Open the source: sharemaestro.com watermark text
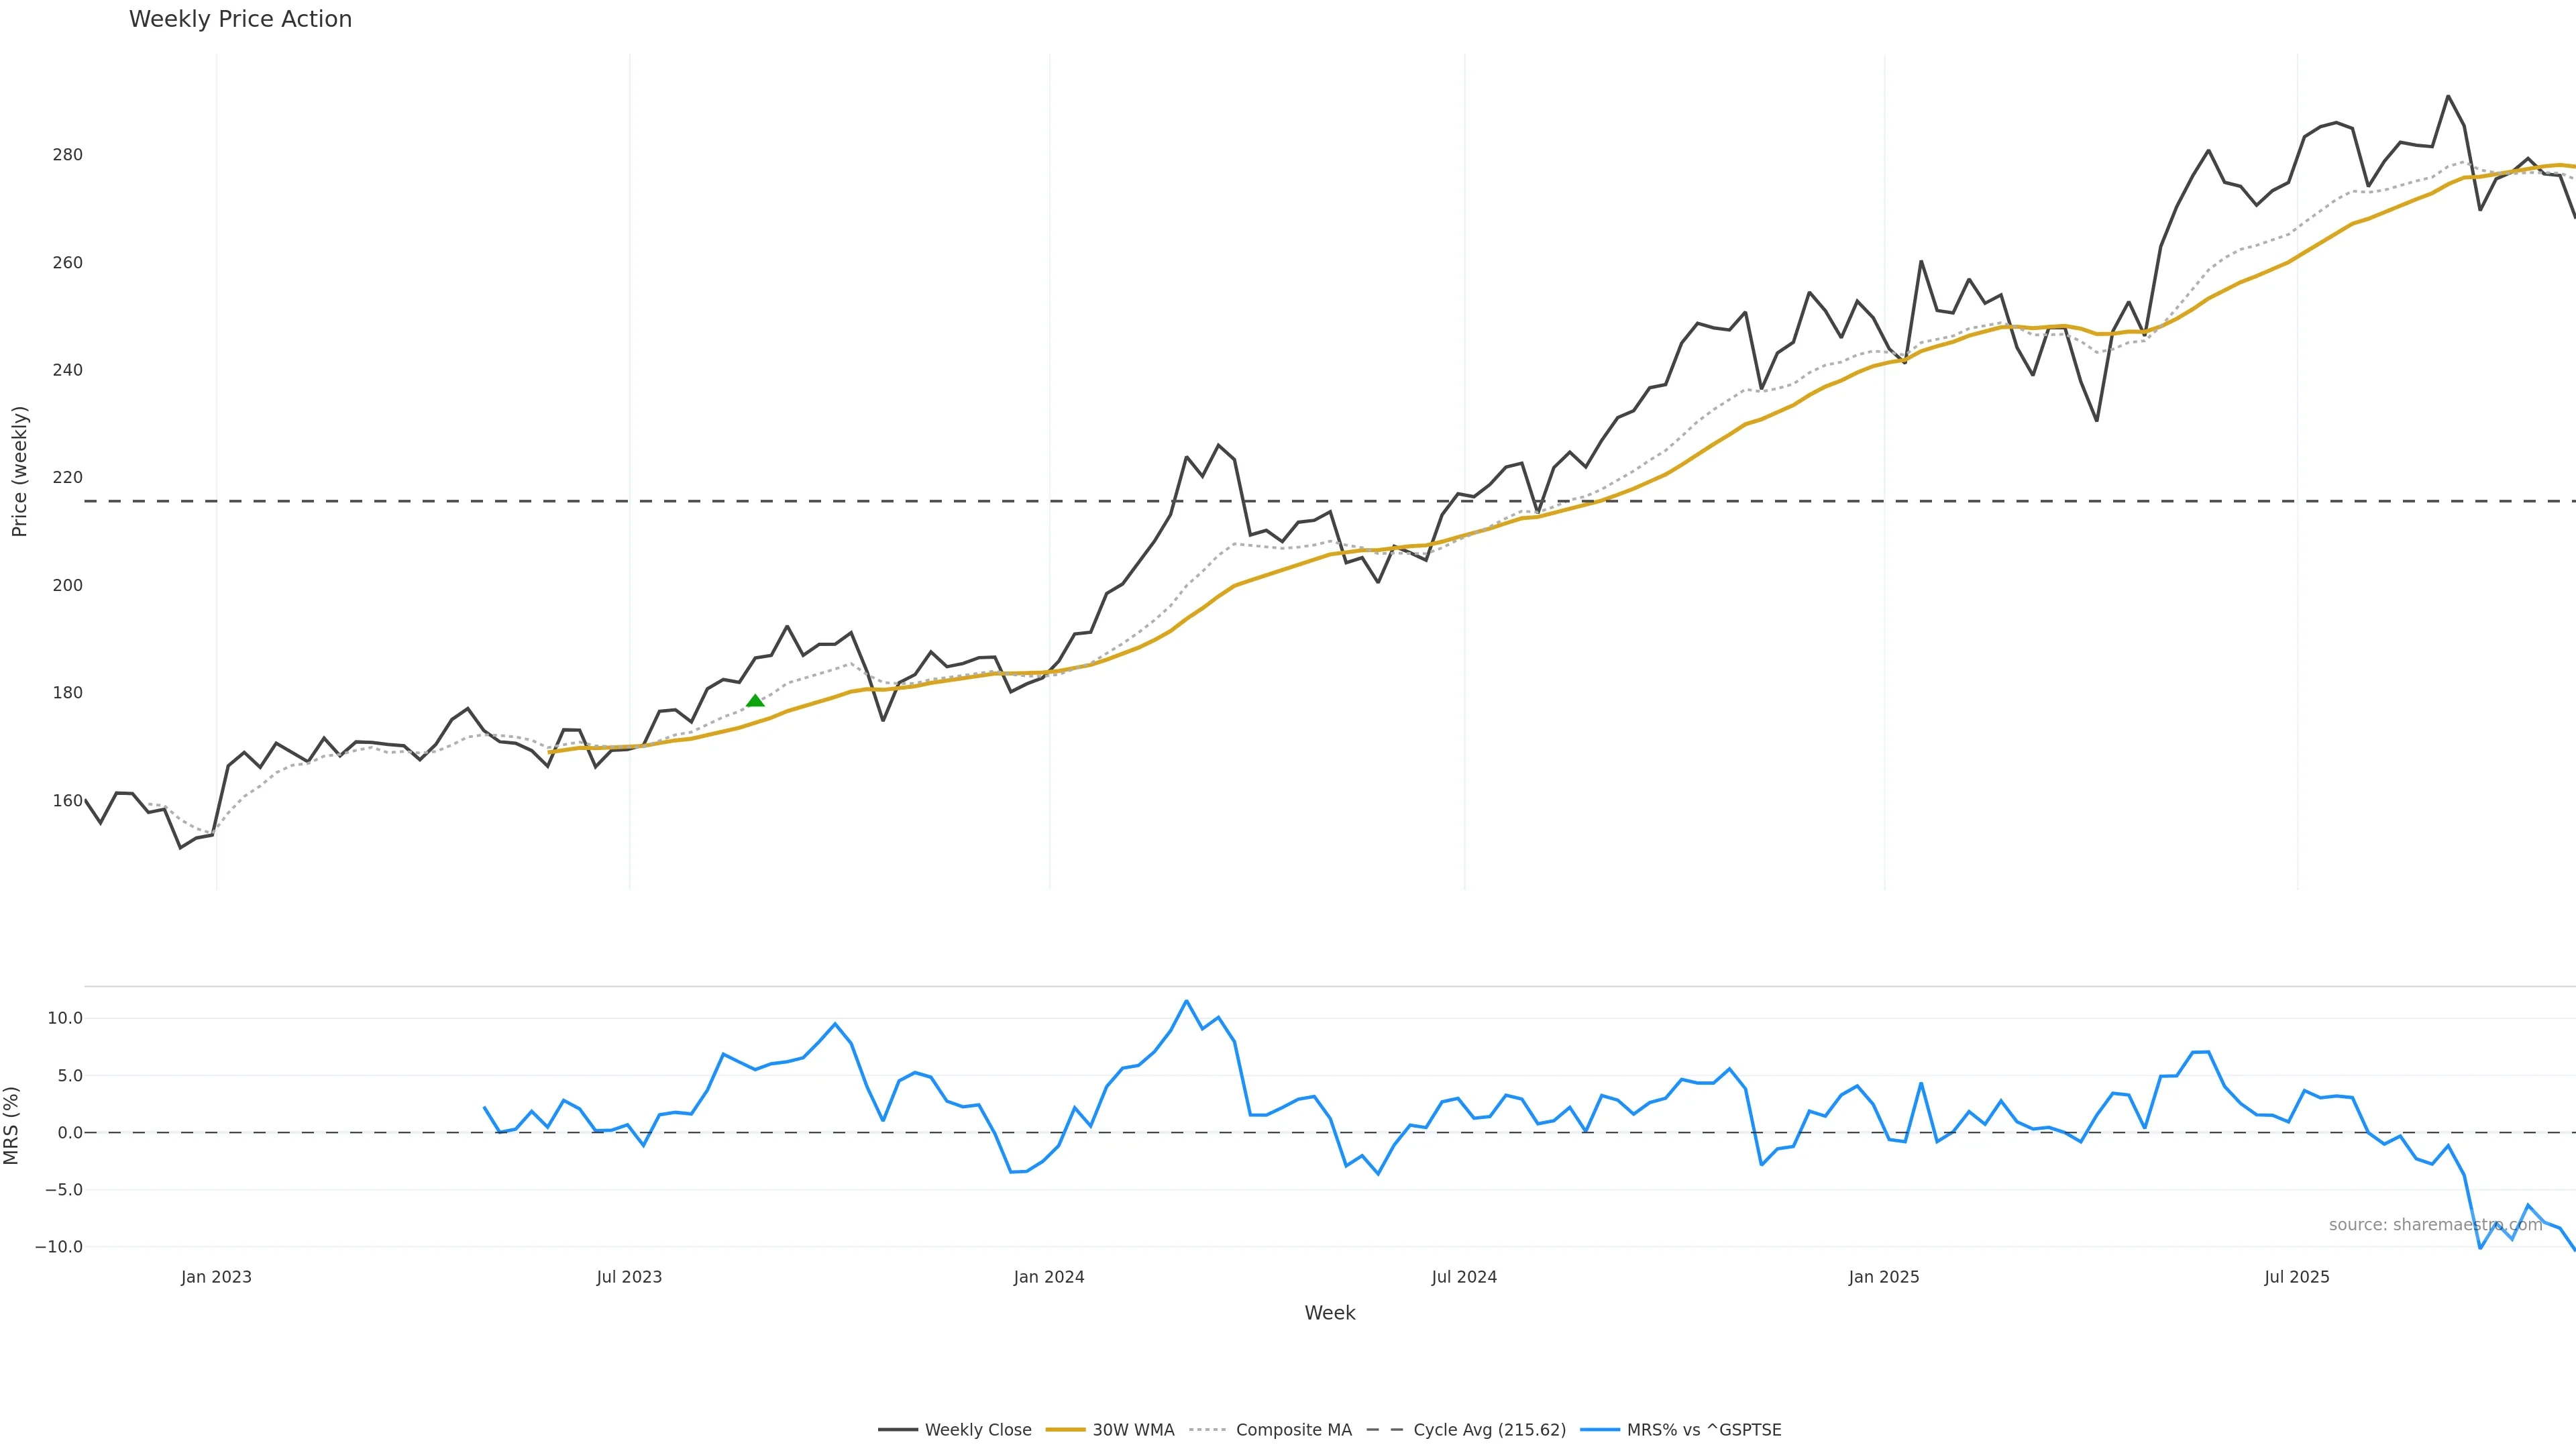The width and height of the screenshot is (2576, 1449). pos(2435,1225)
